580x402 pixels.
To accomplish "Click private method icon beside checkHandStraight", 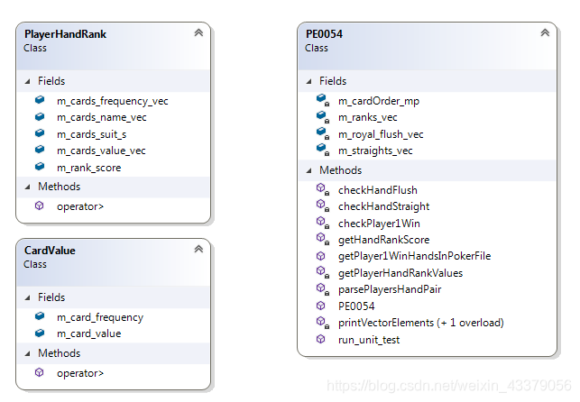I will point(323,206).
